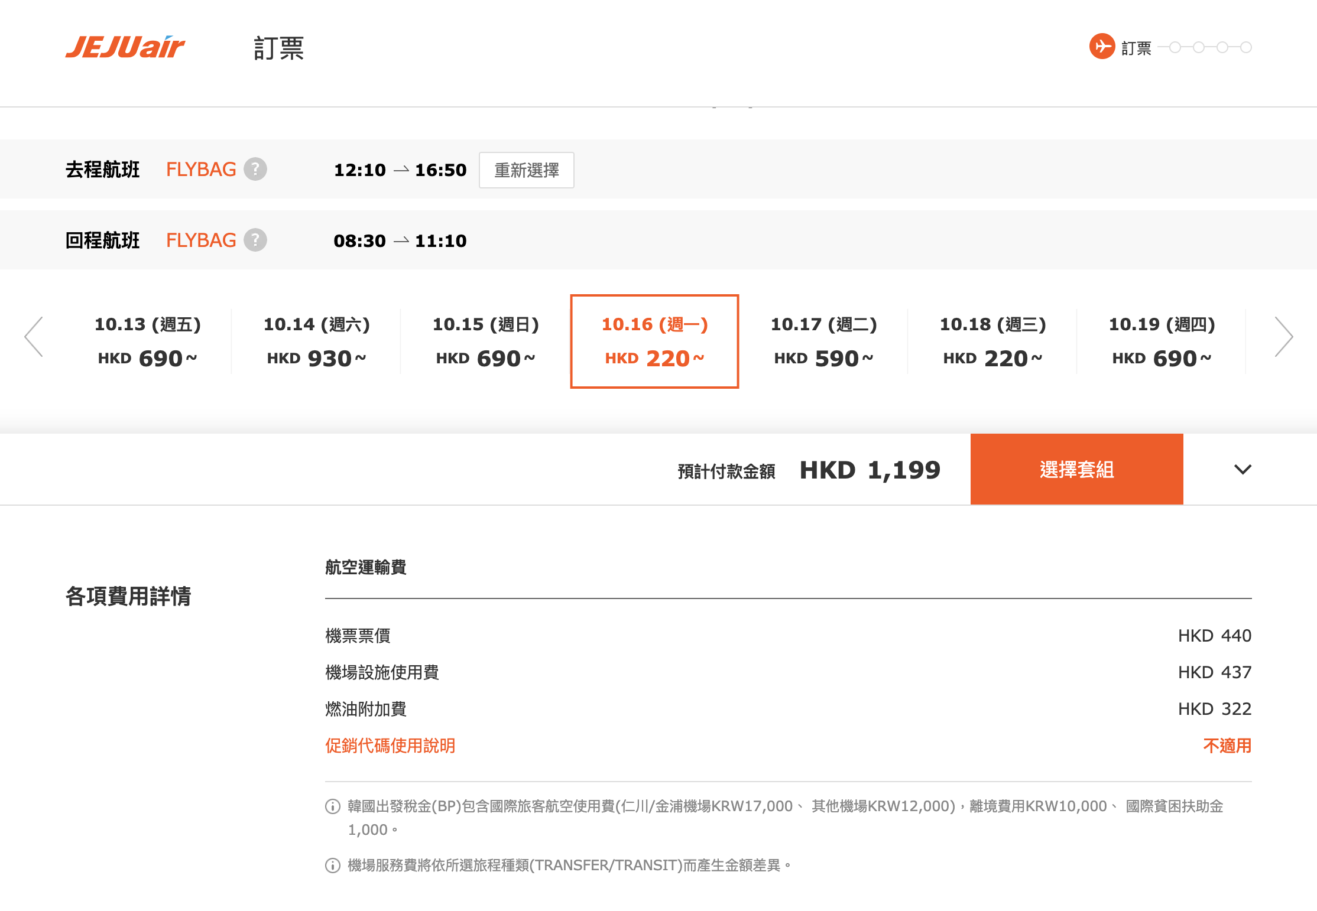The width and height of the screenshot is (1317, 911).
Task: Expand payment details with chevron arrow
Action: [x=1243, y=470]
